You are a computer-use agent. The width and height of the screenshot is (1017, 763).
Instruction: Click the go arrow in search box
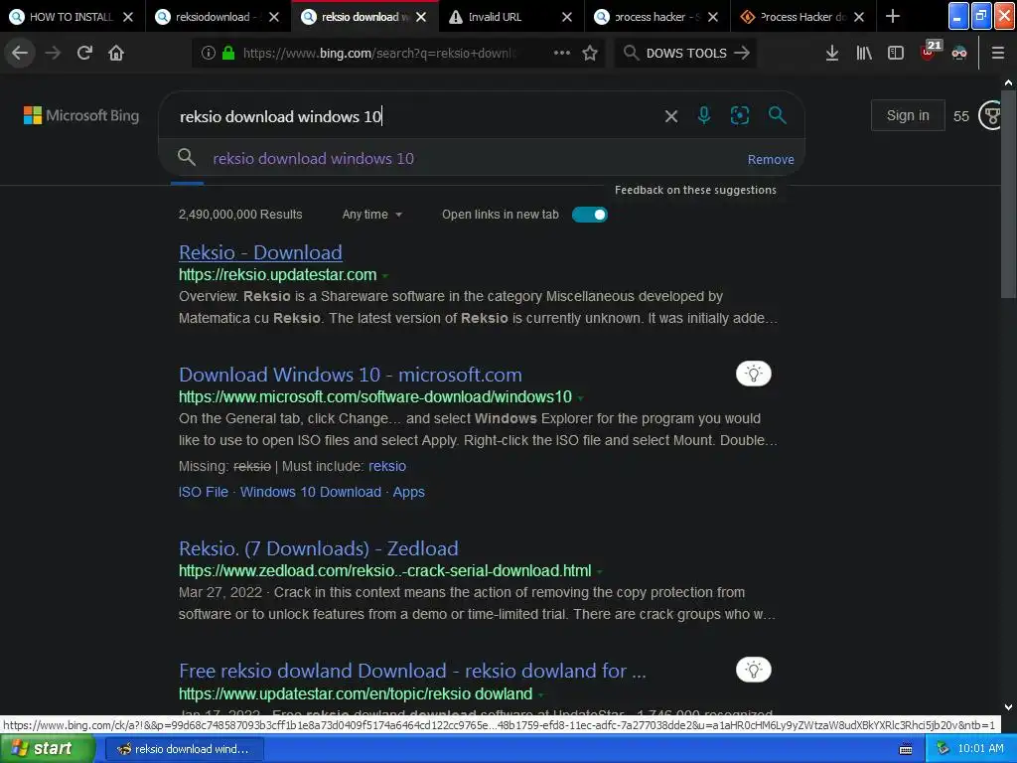coord(741,53)
